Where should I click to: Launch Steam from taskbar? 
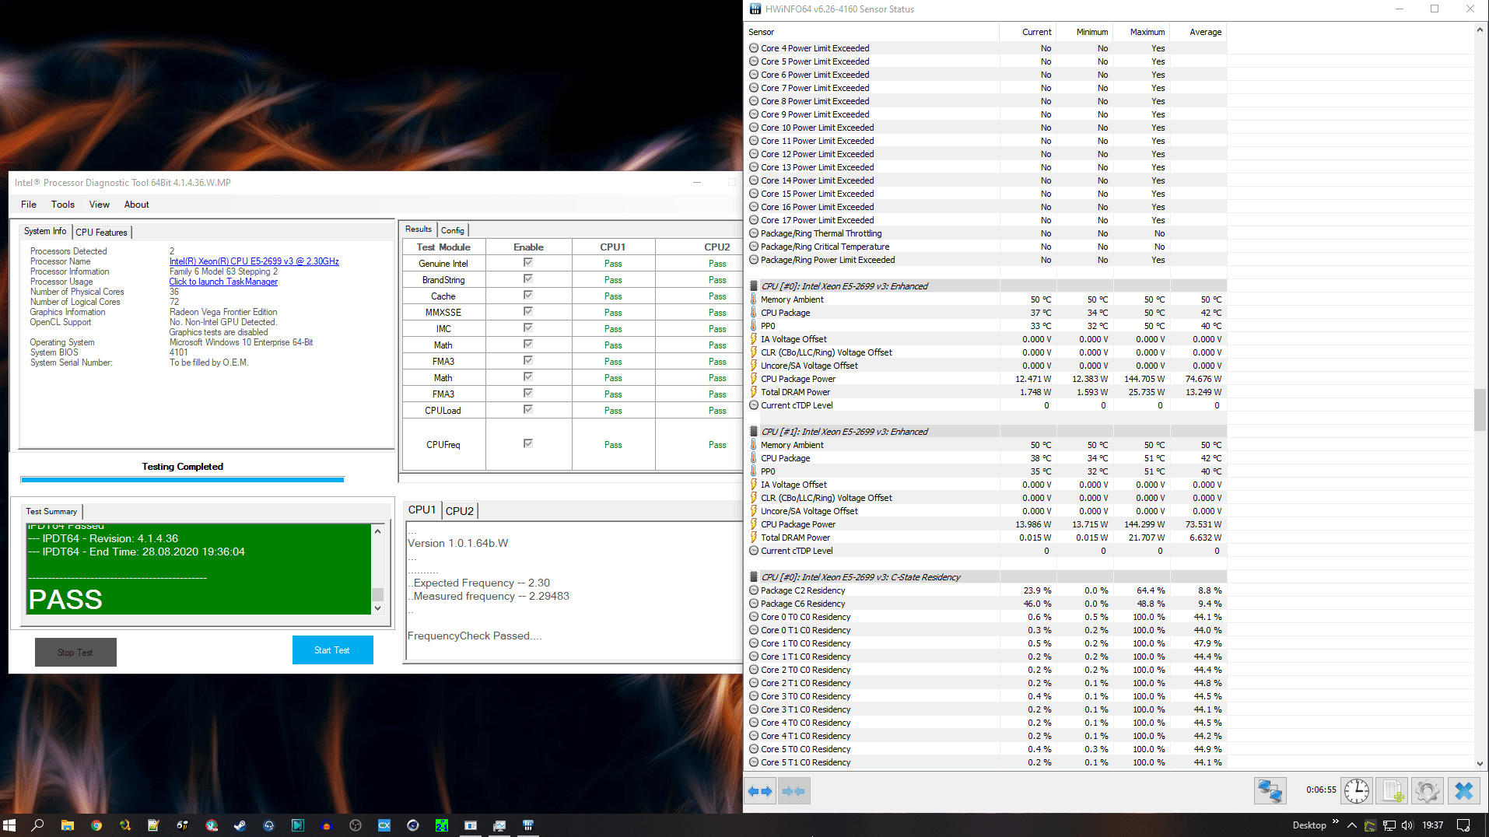click(x=240, y=825)
